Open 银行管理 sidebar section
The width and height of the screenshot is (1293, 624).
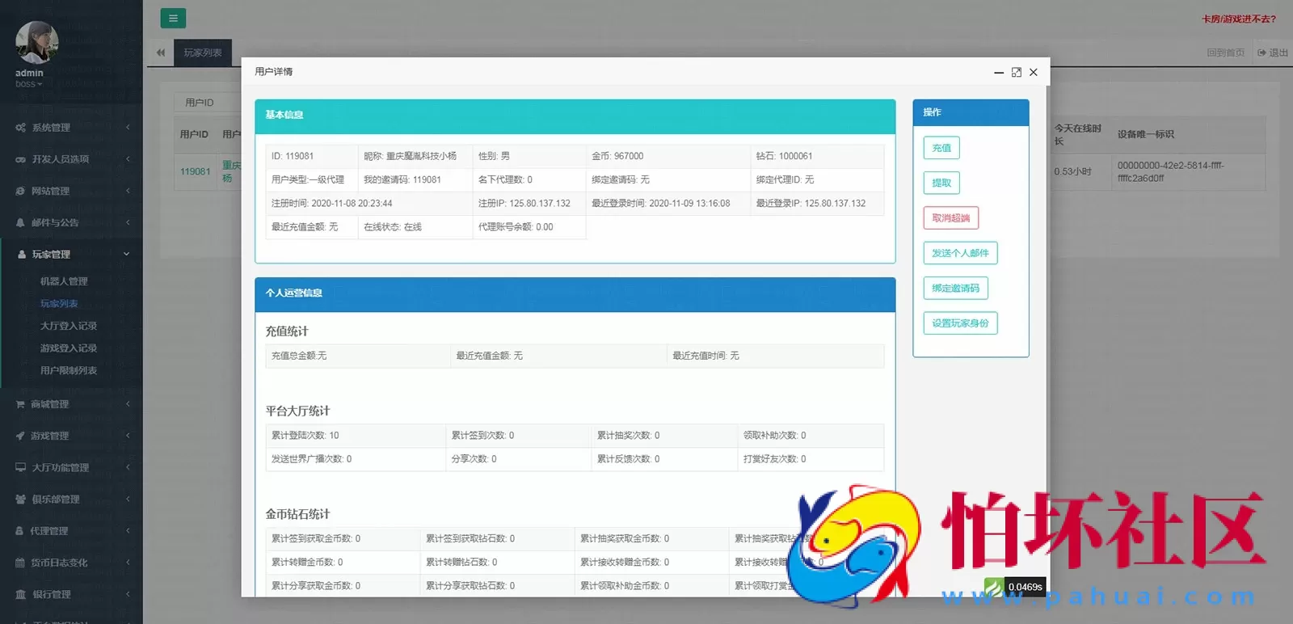[52, 594]
